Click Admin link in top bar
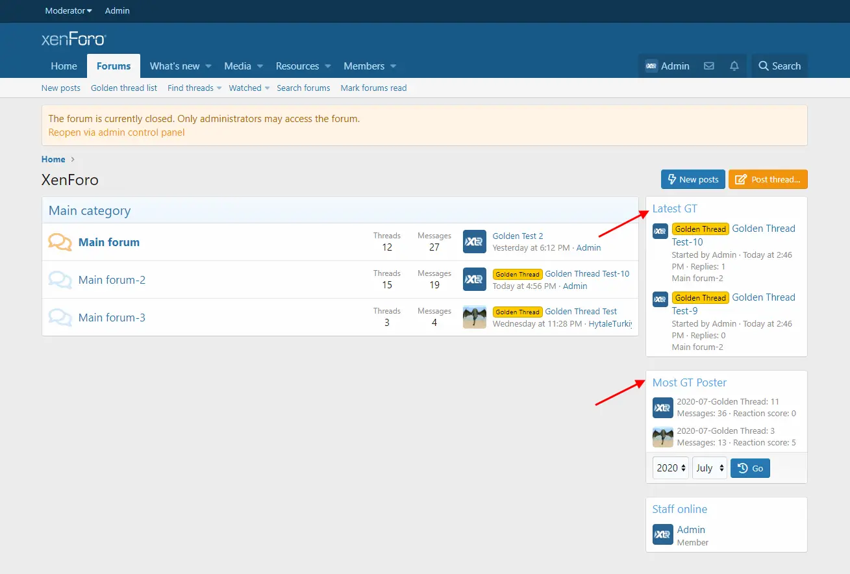850x574 pixels. pos(118,11)
